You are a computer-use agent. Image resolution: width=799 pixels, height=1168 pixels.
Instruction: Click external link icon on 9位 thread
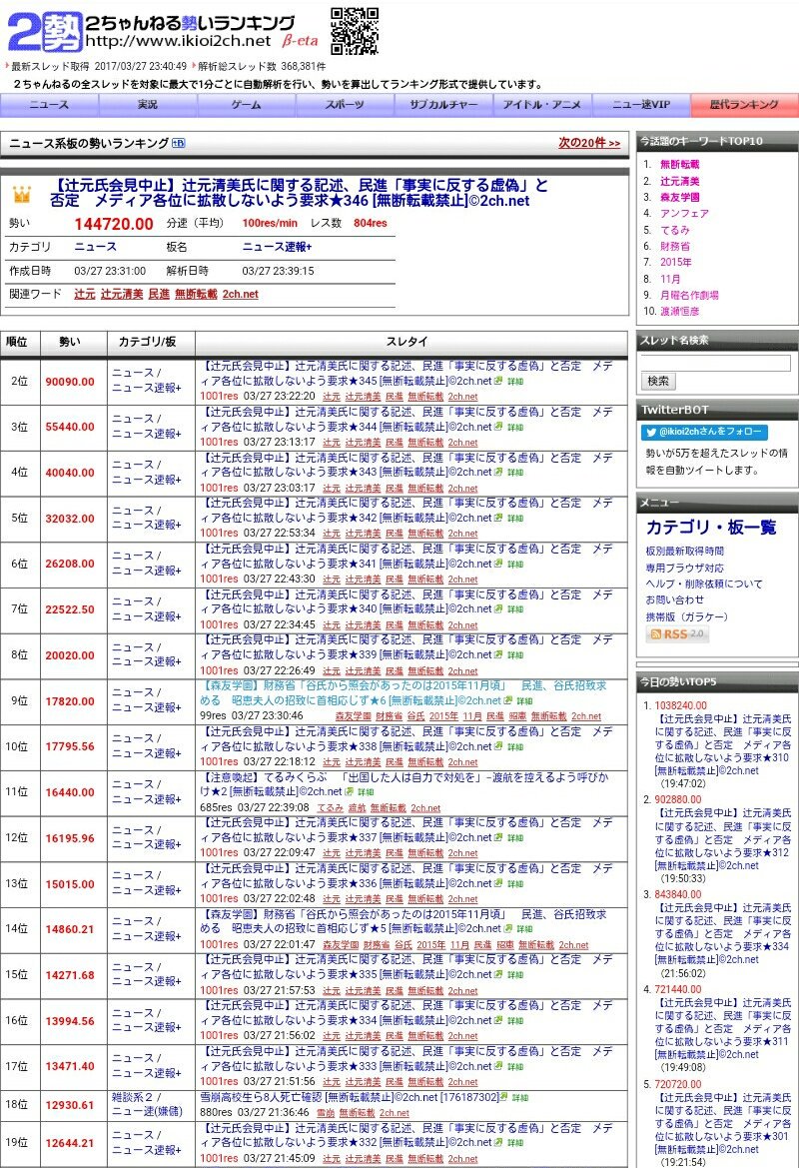click(x=507, y=700)
